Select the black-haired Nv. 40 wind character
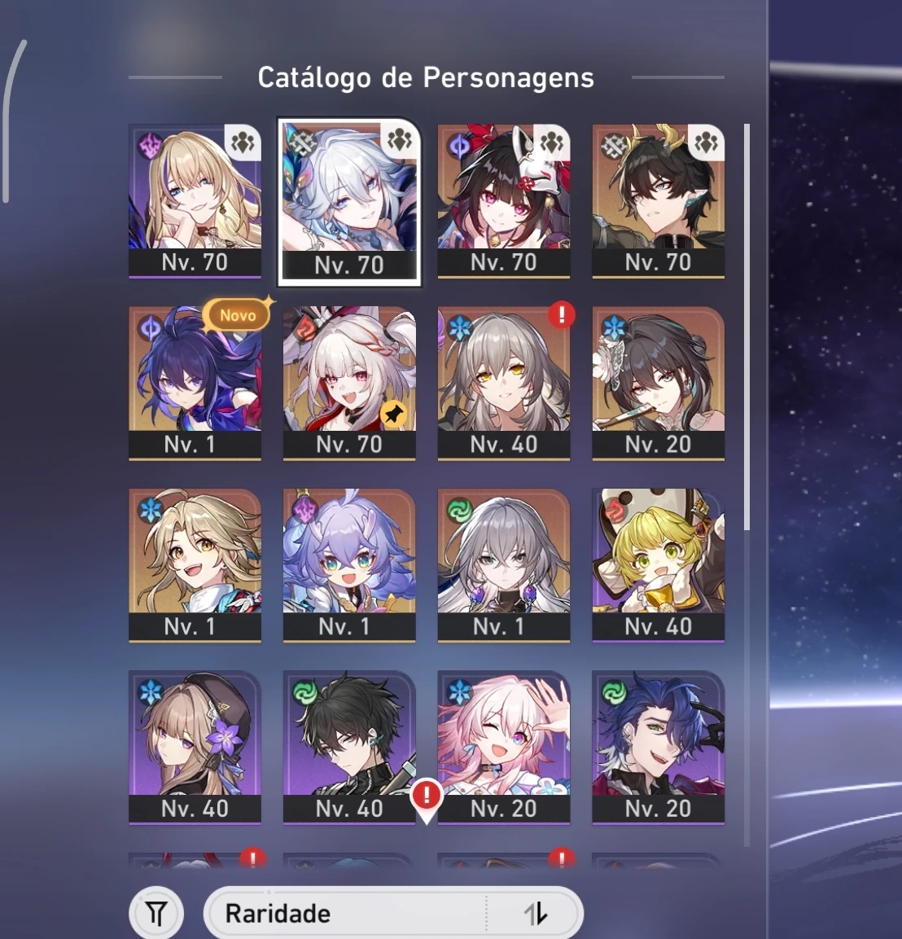Image resolution: width=902 pixels, height=939 pixels. 349,748
